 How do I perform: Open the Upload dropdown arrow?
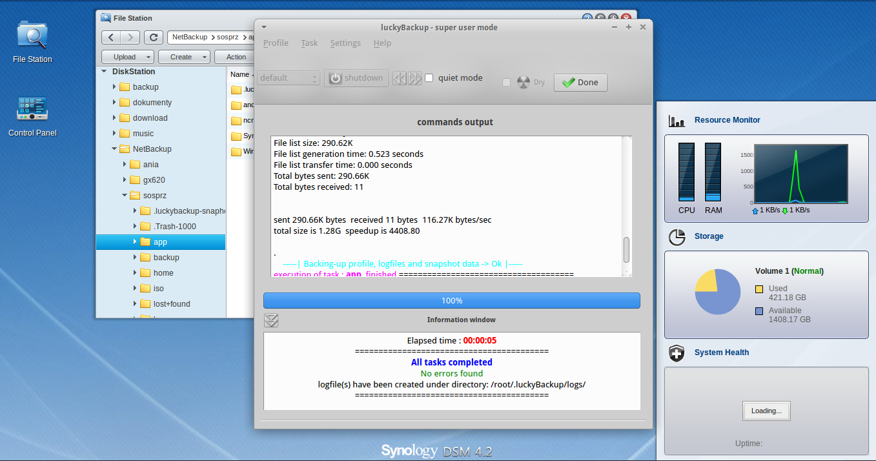(x=149, y=57)
